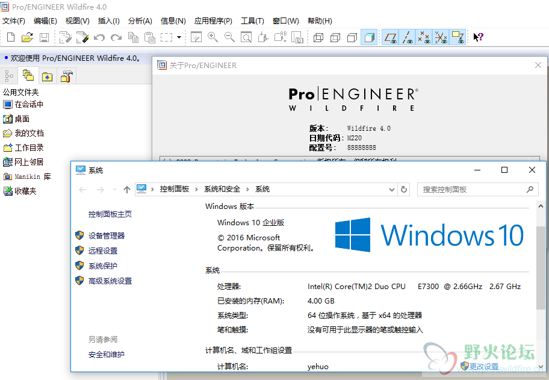549x380 pixels.
Task: Click System window vertical scrollbar thumb
Action: (541, 268)
